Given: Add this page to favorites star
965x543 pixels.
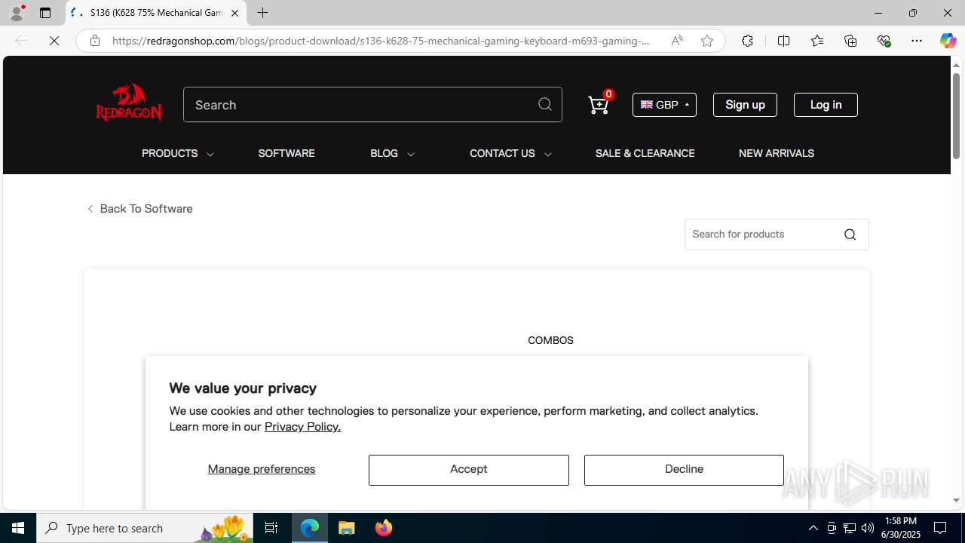Looking at the screenshot, I should [706, 41].
